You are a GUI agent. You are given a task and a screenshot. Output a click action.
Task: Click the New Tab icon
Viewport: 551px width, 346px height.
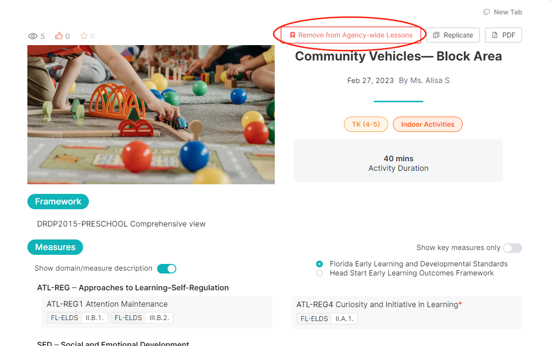coord(486,12)
